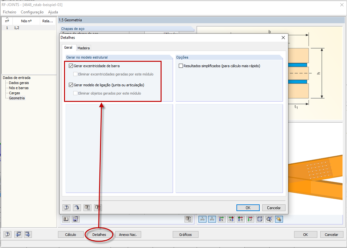347x248 pixels.
Task: Switch to isometric cube view
Action: [x=260, y=219]
